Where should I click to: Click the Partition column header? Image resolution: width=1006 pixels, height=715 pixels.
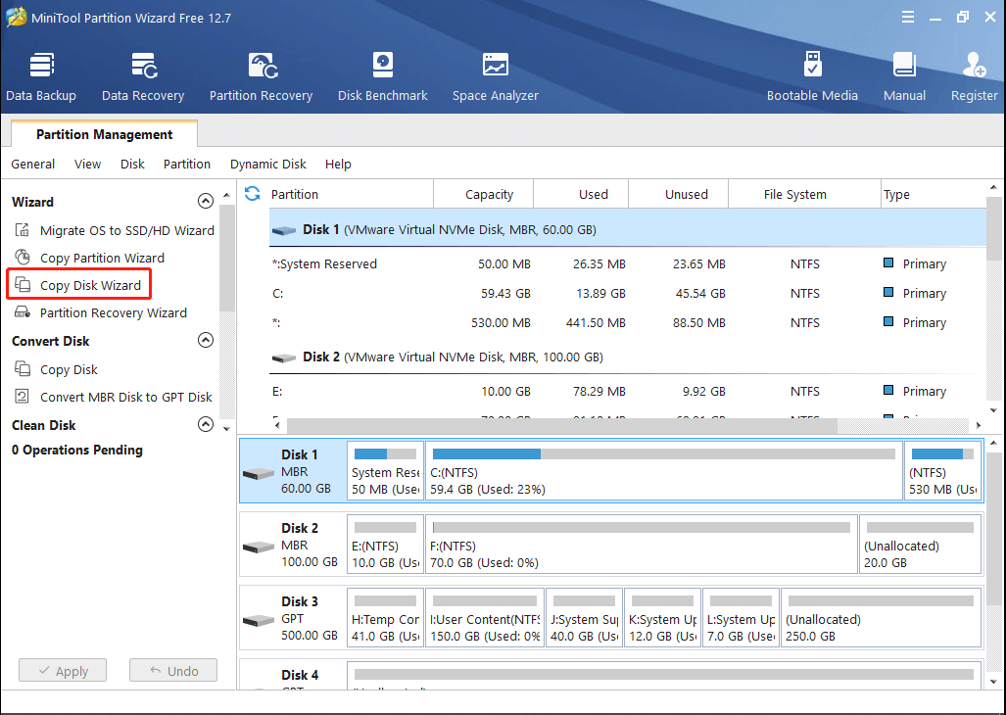[351, 194]
